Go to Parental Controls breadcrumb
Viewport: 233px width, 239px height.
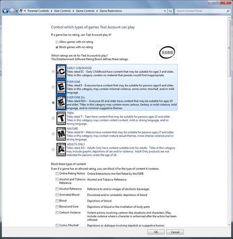click(38, 11)
